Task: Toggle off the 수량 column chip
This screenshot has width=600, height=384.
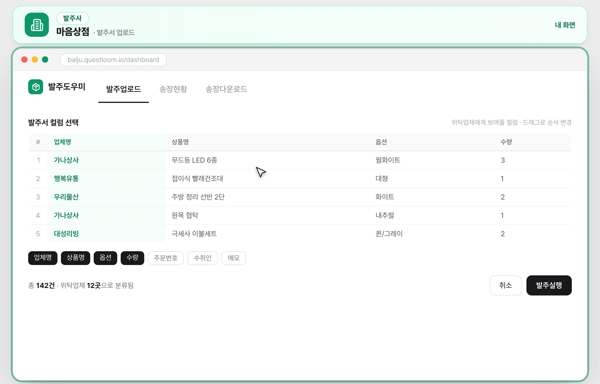Action: (x=132, y=258)
